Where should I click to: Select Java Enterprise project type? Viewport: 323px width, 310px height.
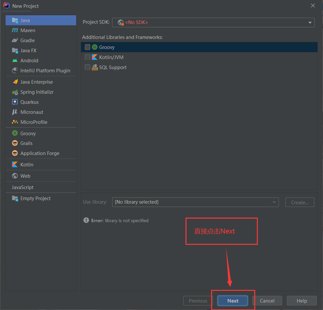(x=41, y=82)
